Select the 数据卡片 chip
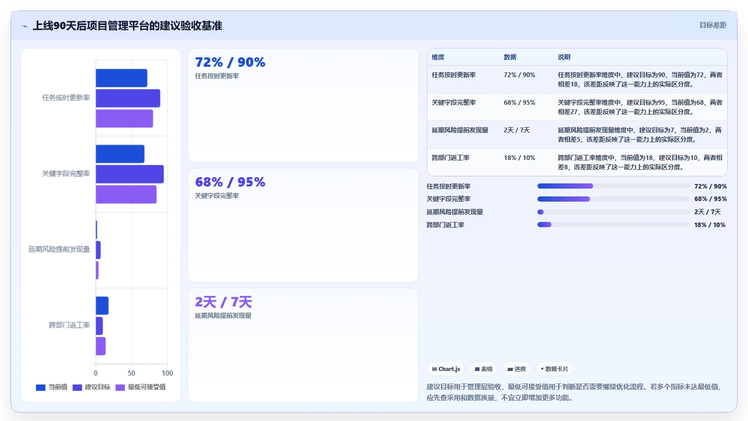The height and width of the screenshot is (421, 748). coord(555,369)
